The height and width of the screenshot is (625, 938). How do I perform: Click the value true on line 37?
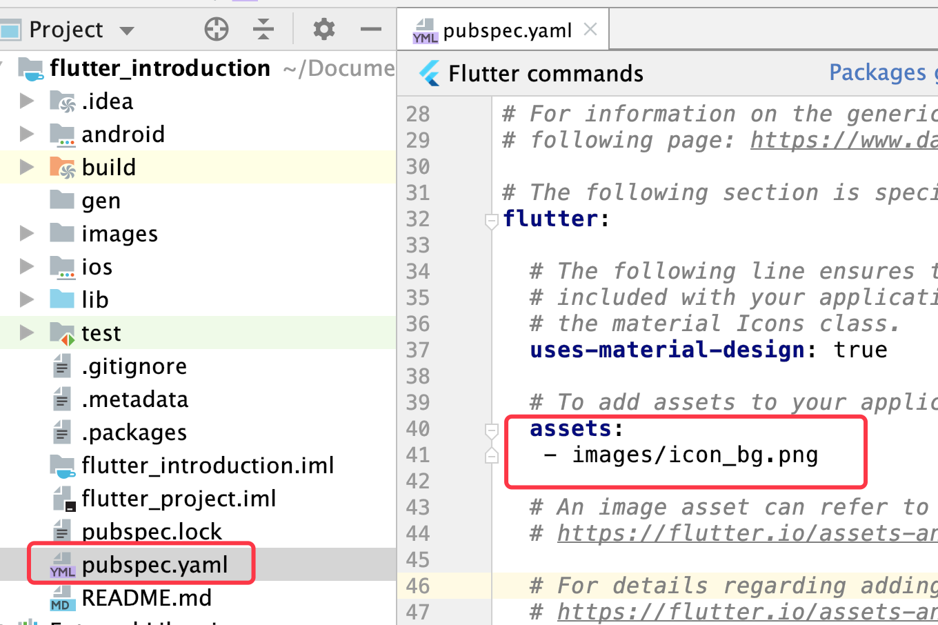(860, 350)
